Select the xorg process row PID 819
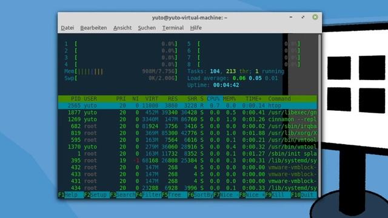388x218 pixels. coord(187,133)
